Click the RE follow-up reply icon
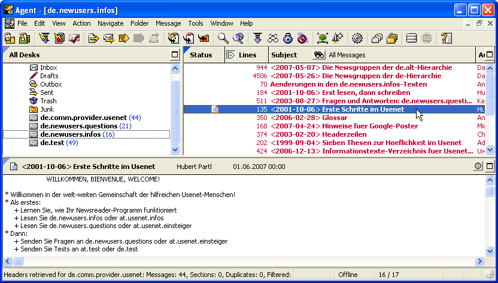The height and width of the screenshot is (283, 498). click(x=124, y=39)
